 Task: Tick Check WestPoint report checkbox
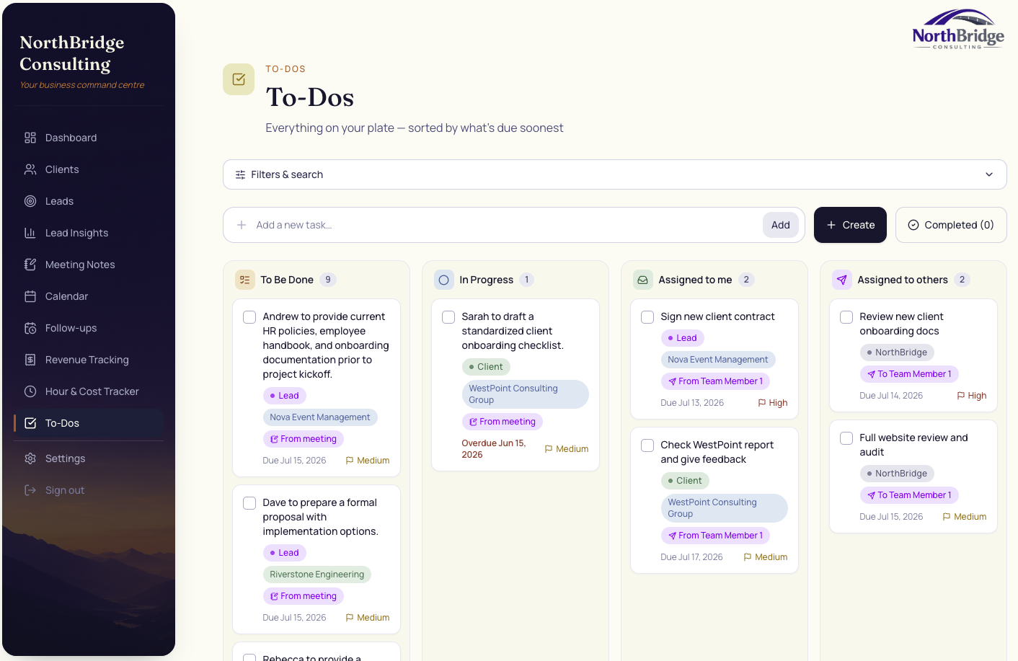(647, 445)
